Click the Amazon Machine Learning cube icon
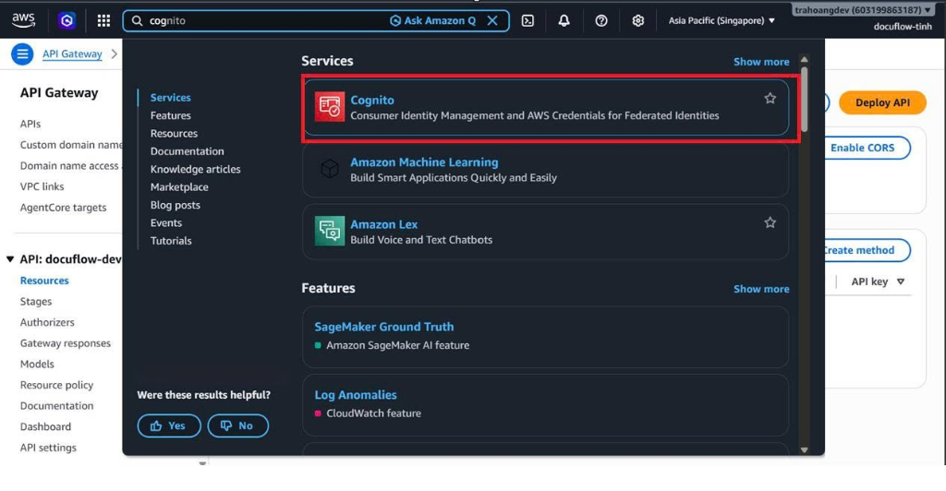Viewport: 946px width, 491px height. tap(330, 169)
